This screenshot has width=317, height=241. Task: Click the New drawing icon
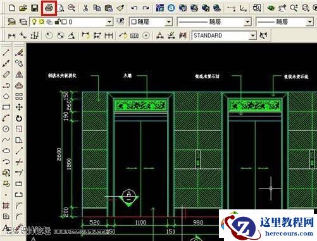(12, 8)
